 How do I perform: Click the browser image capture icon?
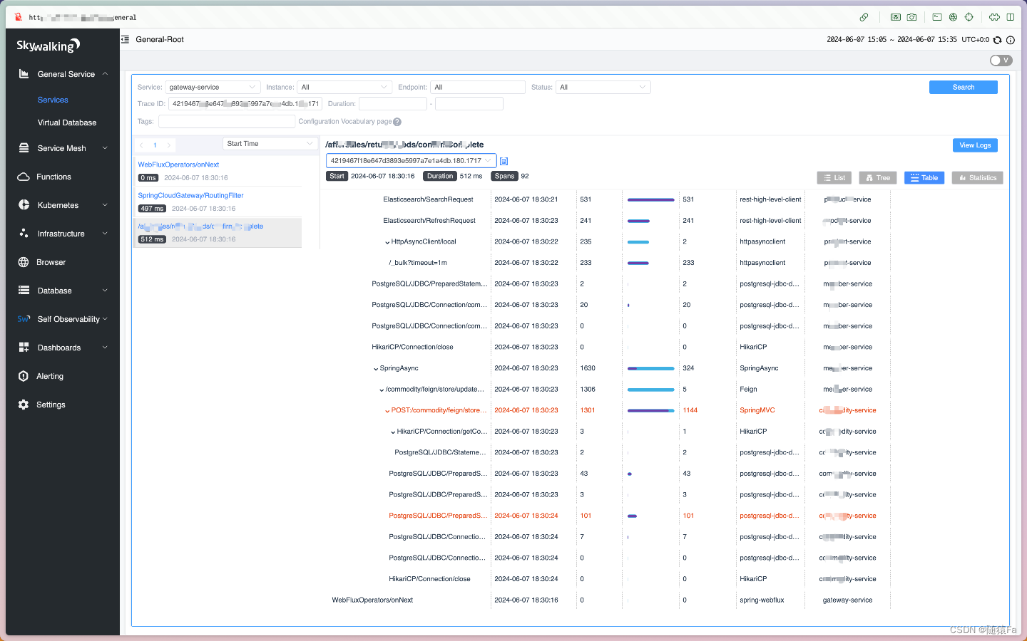click(895, 17)
